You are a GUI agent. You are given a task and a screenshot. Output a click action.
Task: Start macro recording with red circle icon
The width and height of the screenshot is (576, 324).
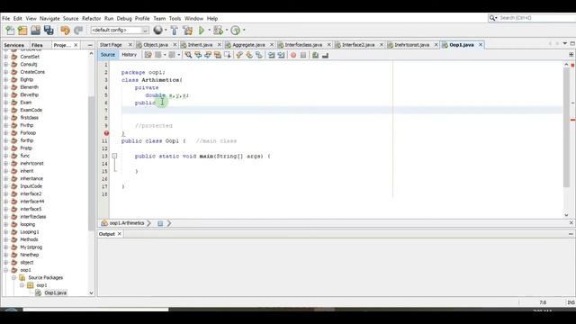click(x=293, y=55)
